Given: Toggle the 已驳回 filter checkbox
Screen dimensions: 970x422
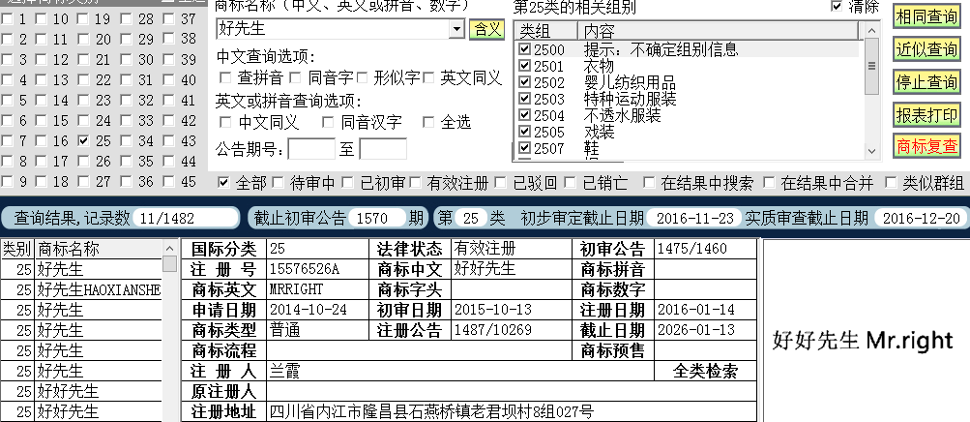Looking at the screenshot, I should (501, 183).
